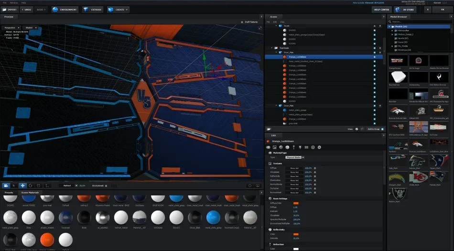Open the Create dropdown arrow
Viewport: 454px width, 251px height.
coord(127,10)
